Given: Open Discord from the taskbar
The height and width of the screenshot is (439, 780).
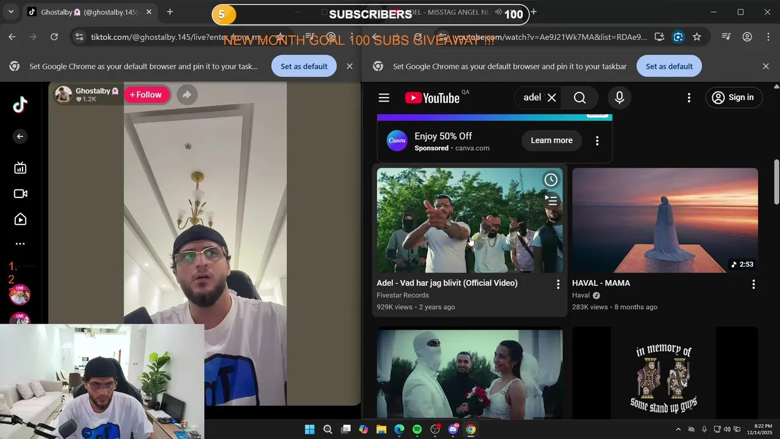Looking at the screenshot, I should [453, 429].
